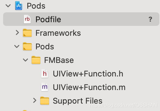Collapse the FMBase group chevron
Viewport: 160px width, 111px height.
25,60
